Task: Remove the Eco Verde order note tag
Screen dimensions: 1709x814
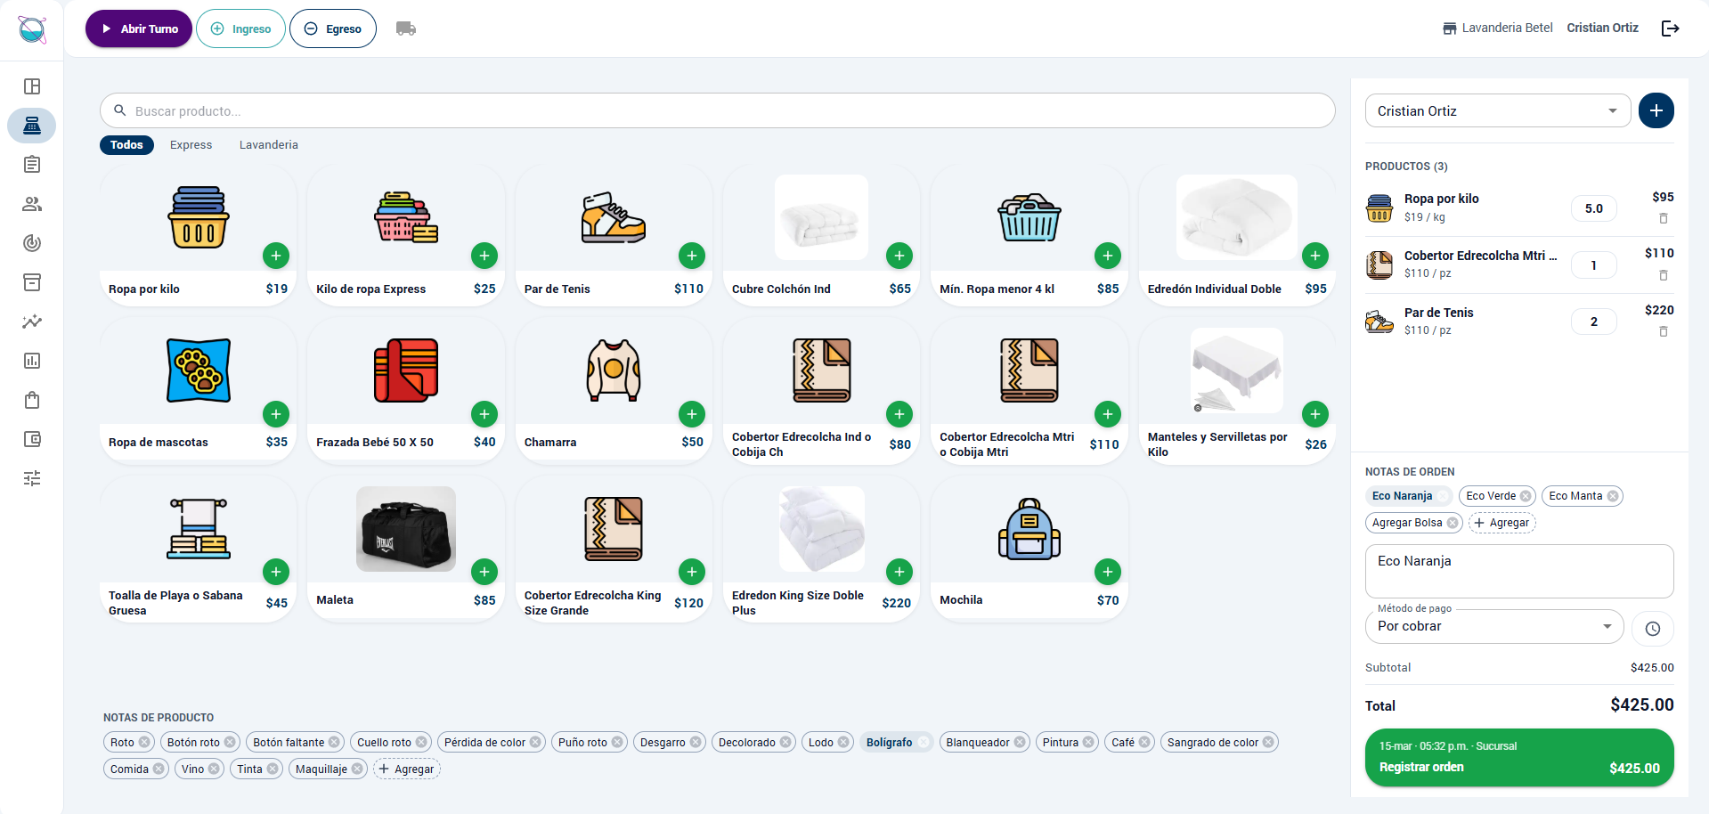Action: (1526, 496)
